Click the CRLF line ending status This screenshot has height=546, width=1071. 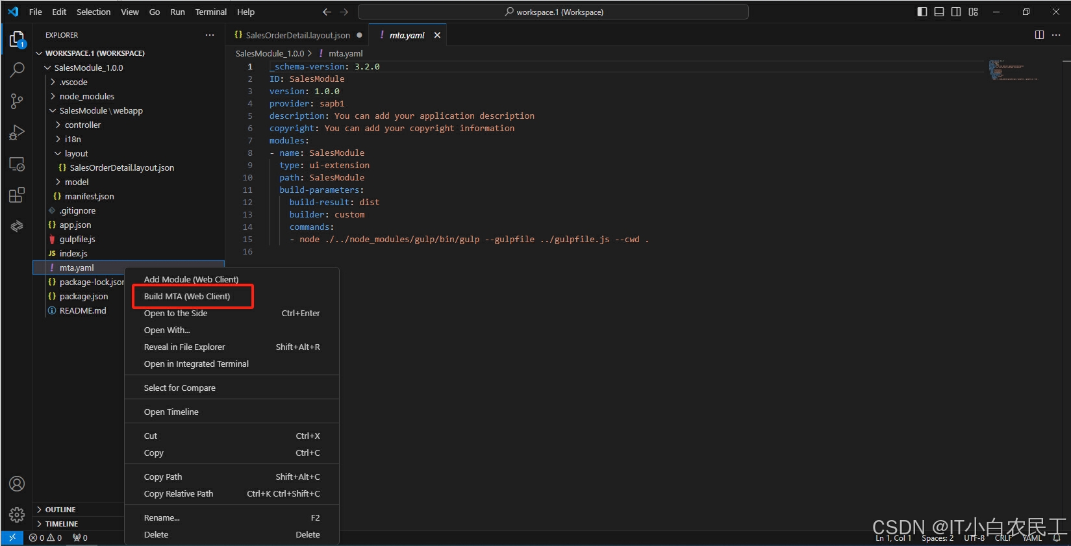pos(1003,538)
